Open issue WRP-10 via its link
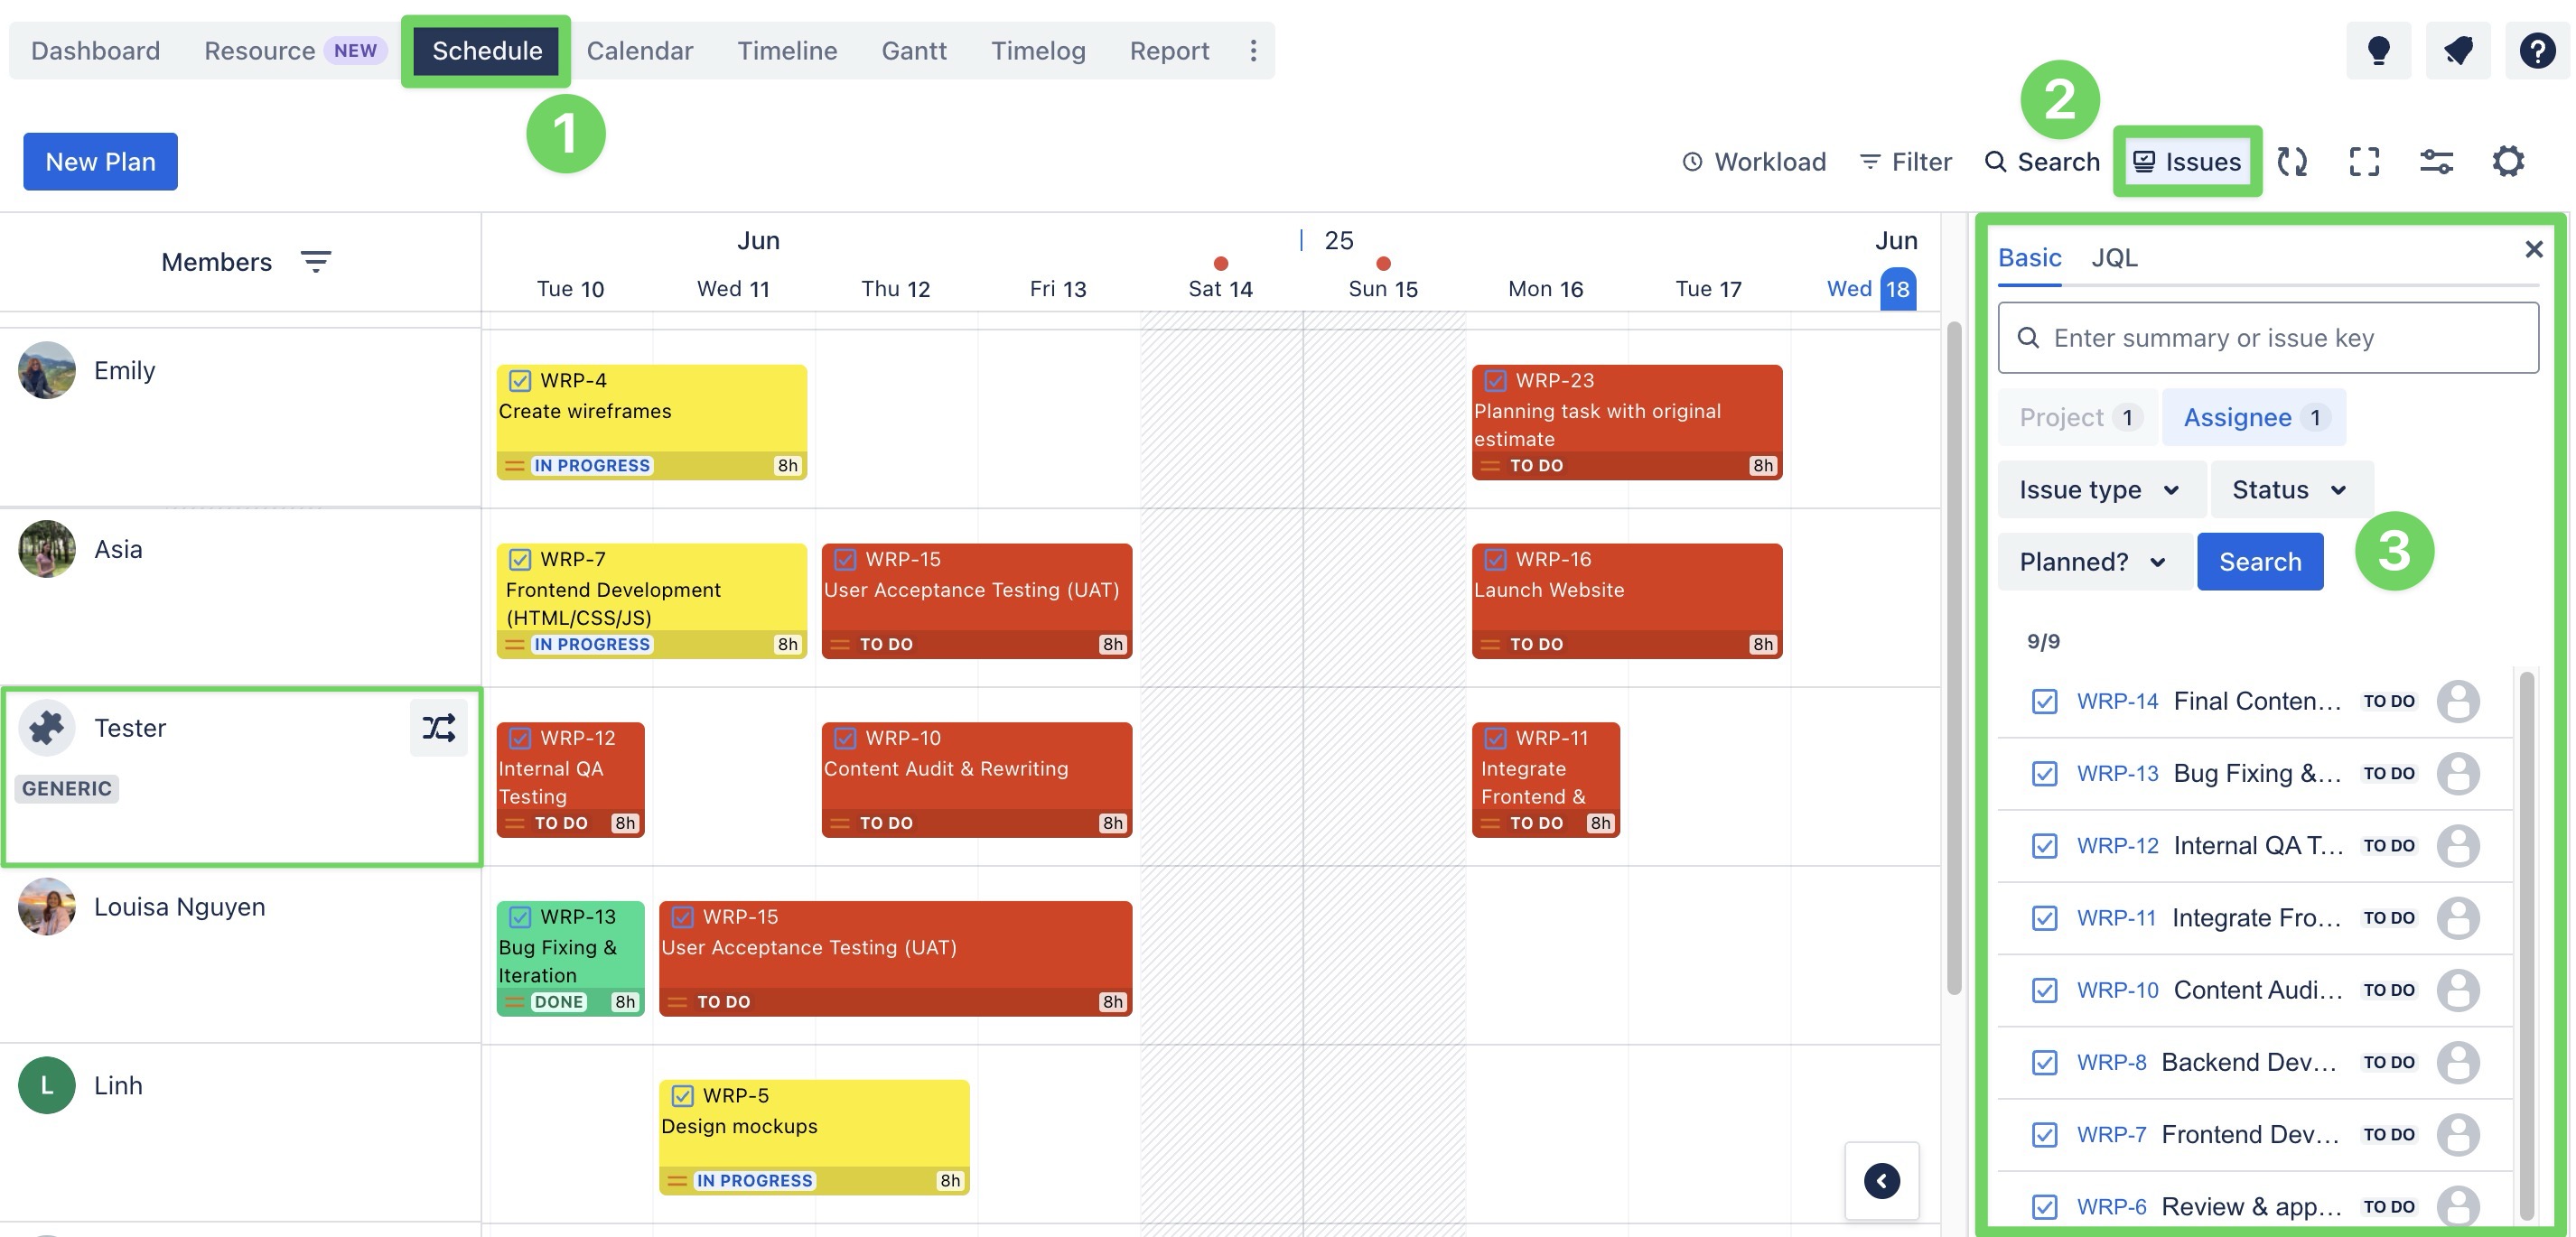The width and height of the screenshot is (2576, 1237). pos(2117,990)
